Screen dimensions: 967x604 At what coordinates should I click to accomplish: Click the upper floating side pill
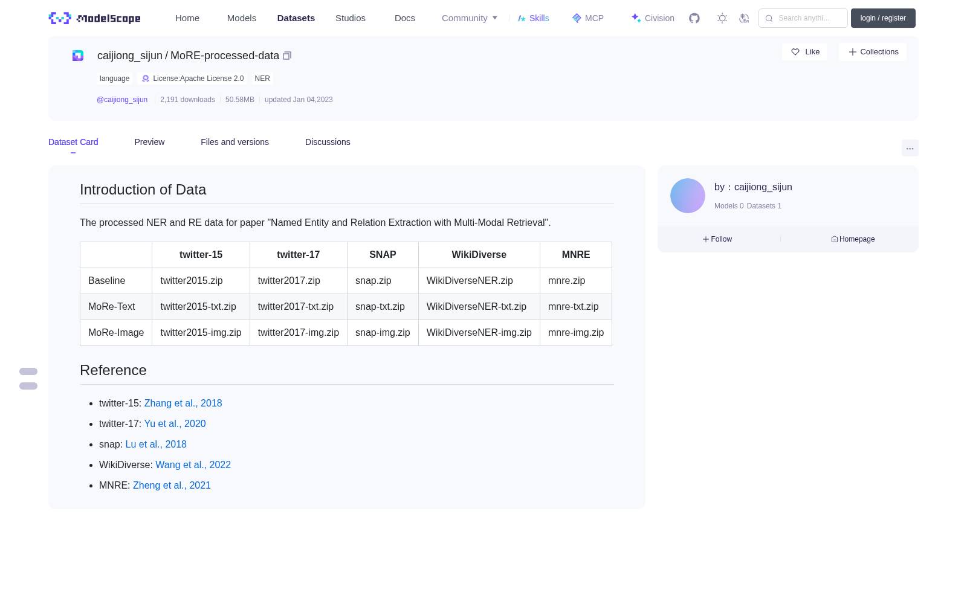[28, 371]
